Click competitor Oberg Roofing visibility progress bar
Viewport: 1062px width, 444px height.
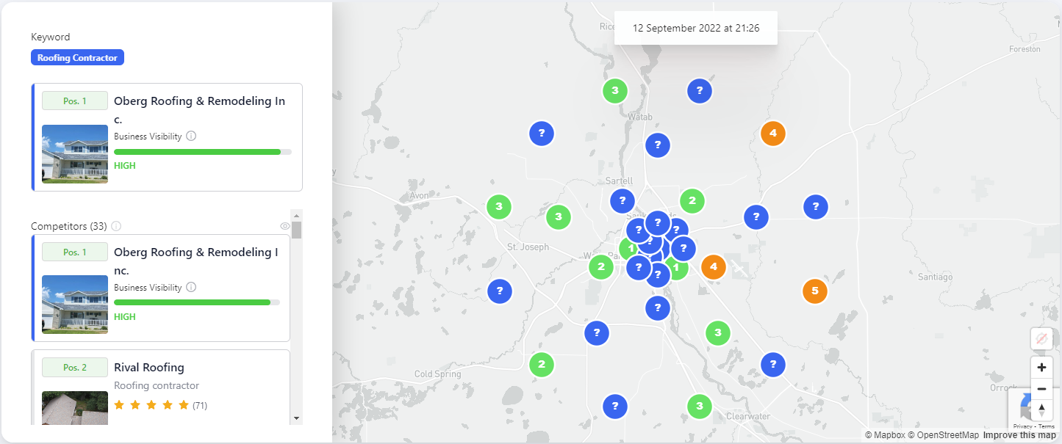[x=197, y=302]
